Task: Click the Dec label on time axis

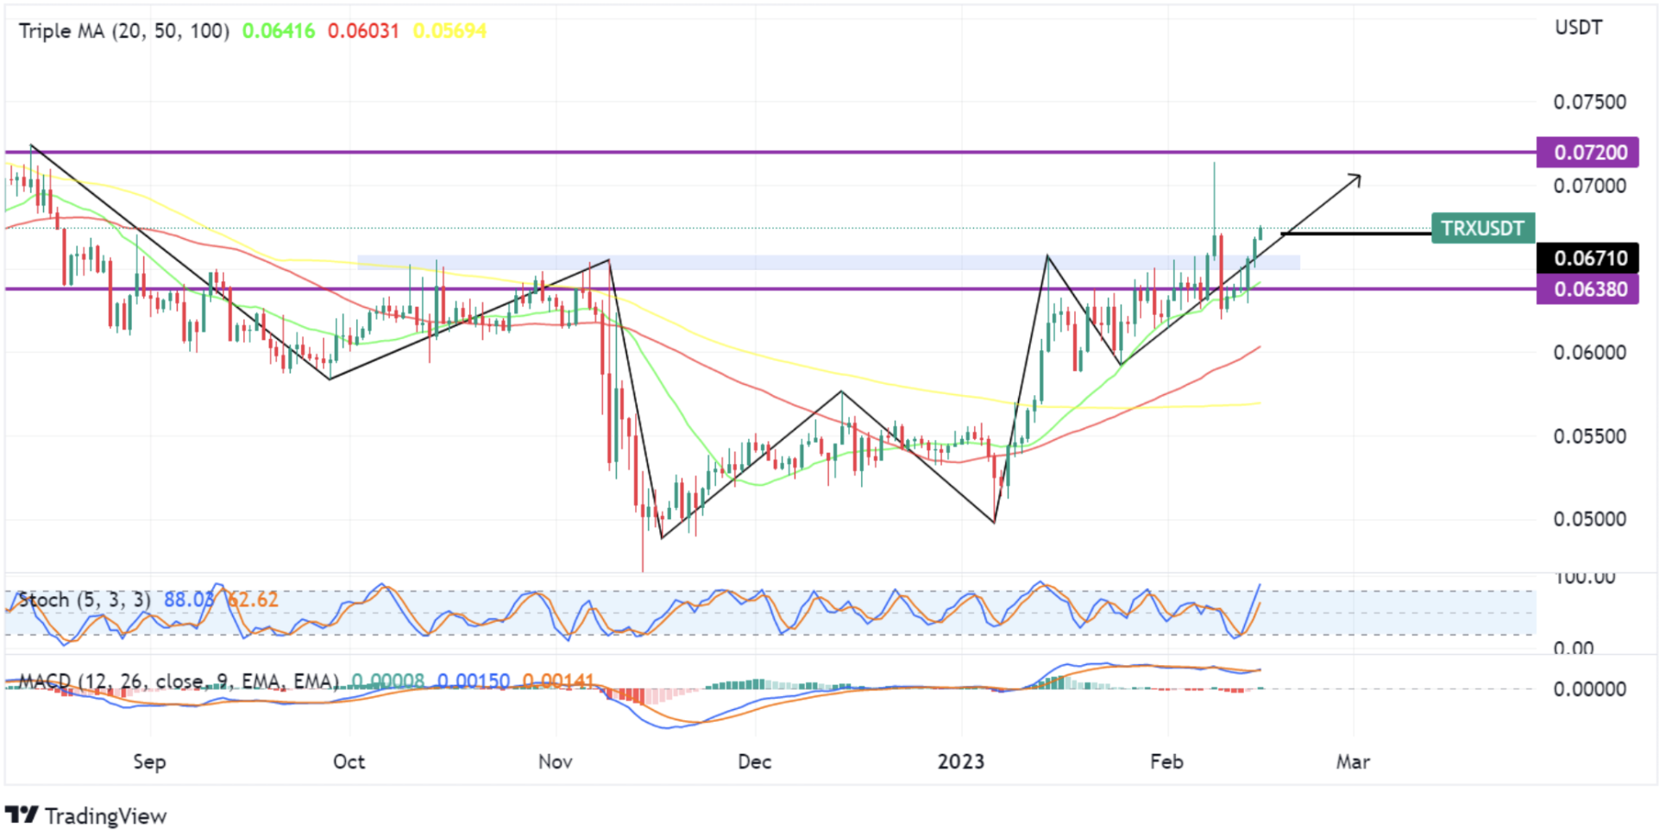Action: tap(755, 762)
